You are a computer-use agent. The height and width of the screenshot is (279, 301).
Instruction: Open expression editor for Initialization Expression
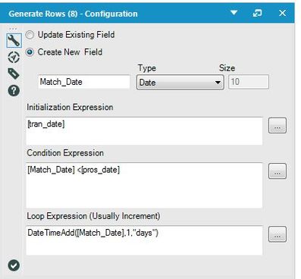coord(277,125)
